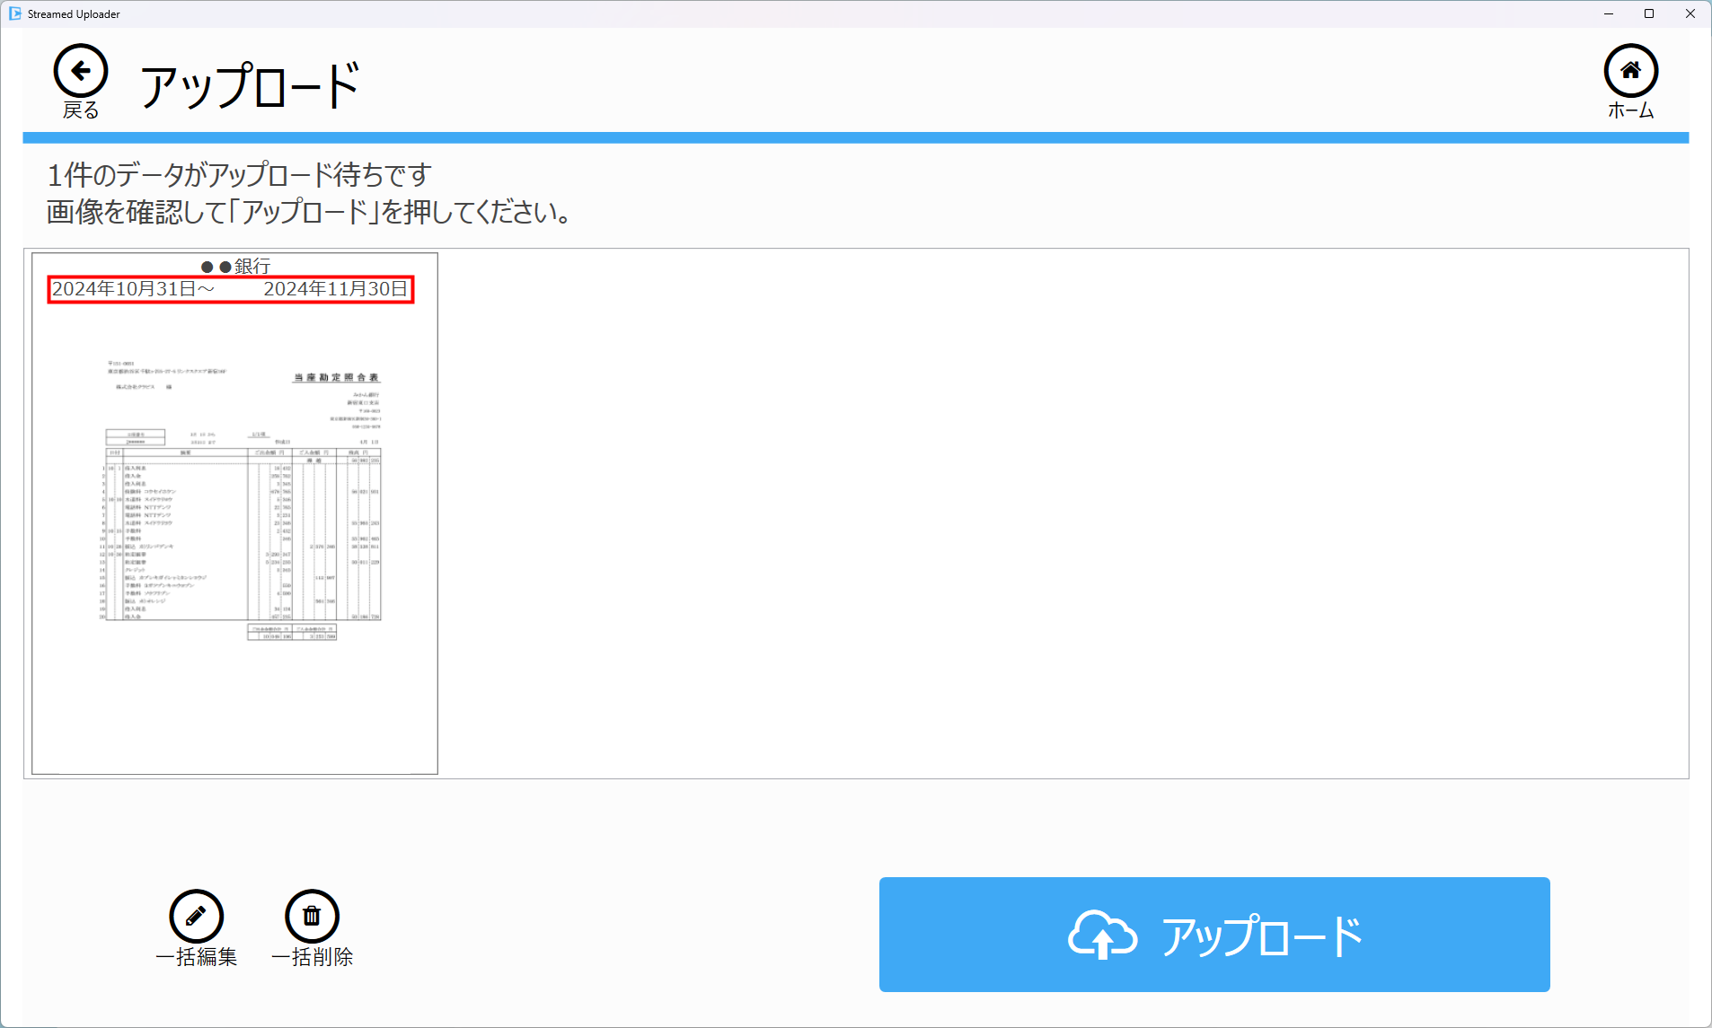Image resolution: width=1712 pixels, height=1028 pixels.
Task: Click the 戻る label
Action: point(81,110)
